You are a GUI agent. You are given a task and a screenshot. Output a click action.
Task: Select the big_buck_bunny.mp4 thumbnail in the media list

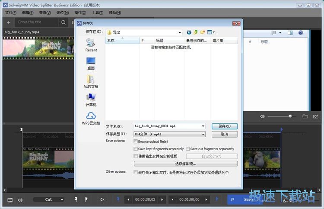coord(38,48)
